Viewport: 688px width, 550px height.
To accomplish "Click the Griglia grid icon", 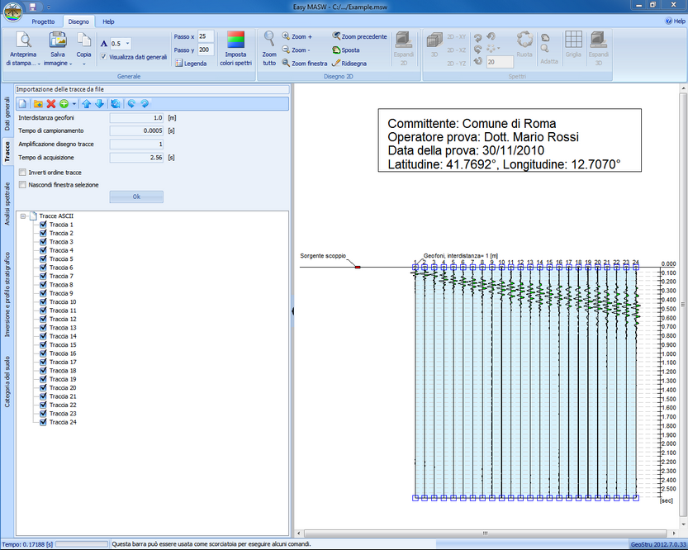I will (573, 40).
